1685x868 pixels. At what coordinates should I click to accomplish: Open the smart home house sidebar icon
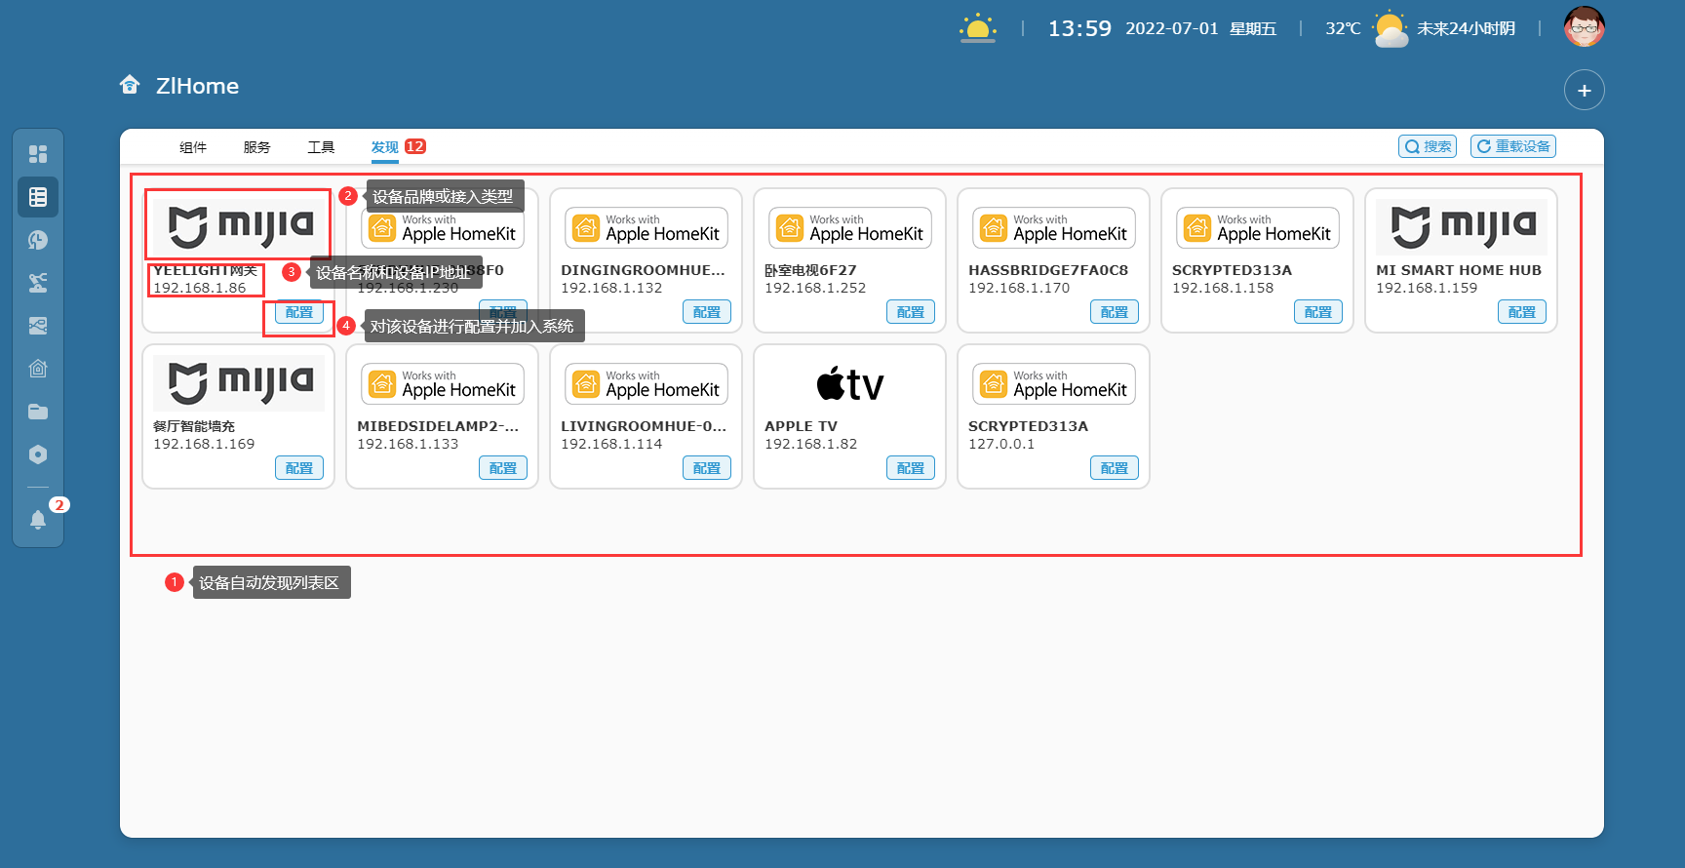point(38,369)
